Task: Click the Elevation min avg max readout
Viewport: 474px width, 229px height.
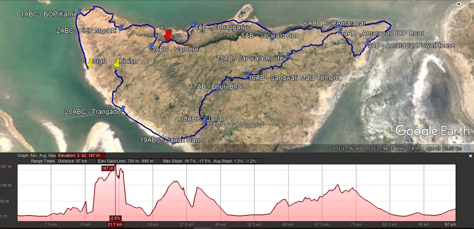Action: click(x=81, y=156)
